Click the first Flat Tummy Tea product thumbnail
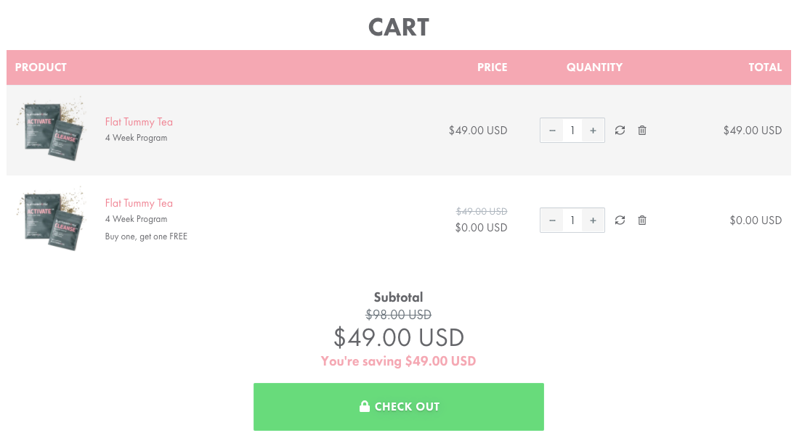The height and width of the screenshot is (433, 802). coord(51,129)
